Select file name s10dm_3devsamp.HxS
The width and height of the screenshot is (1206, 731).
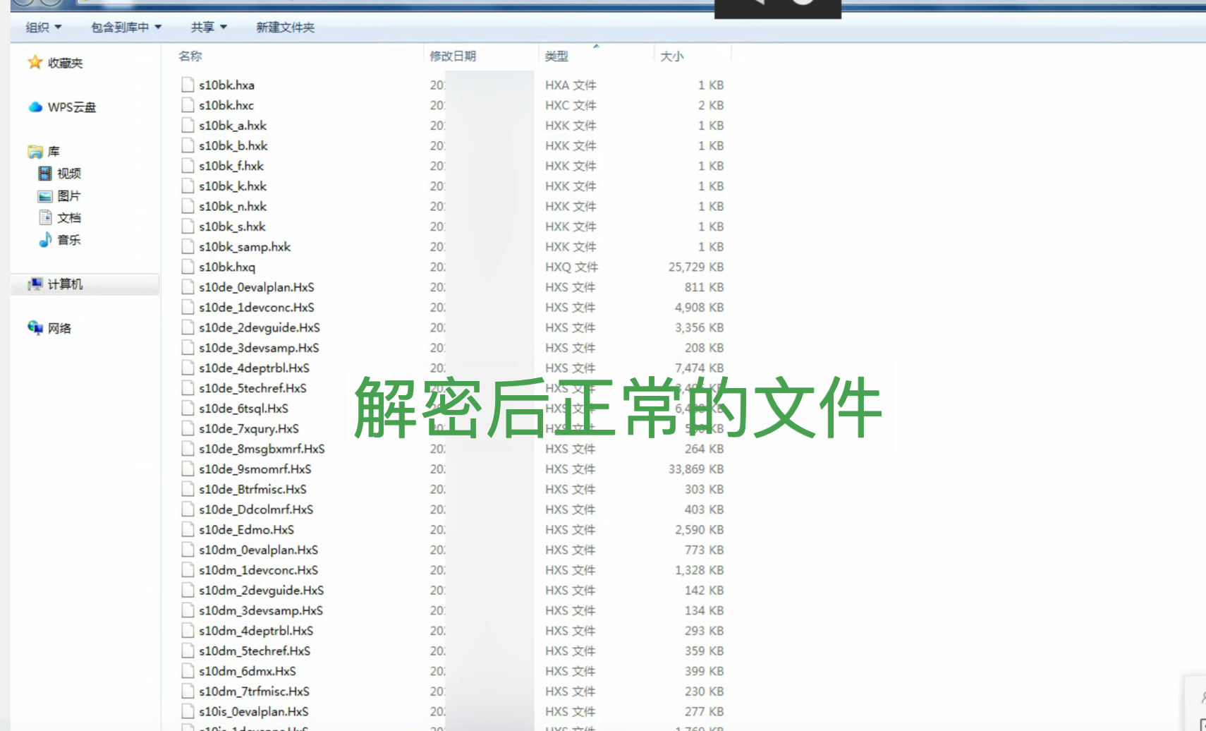pos(260,610)
